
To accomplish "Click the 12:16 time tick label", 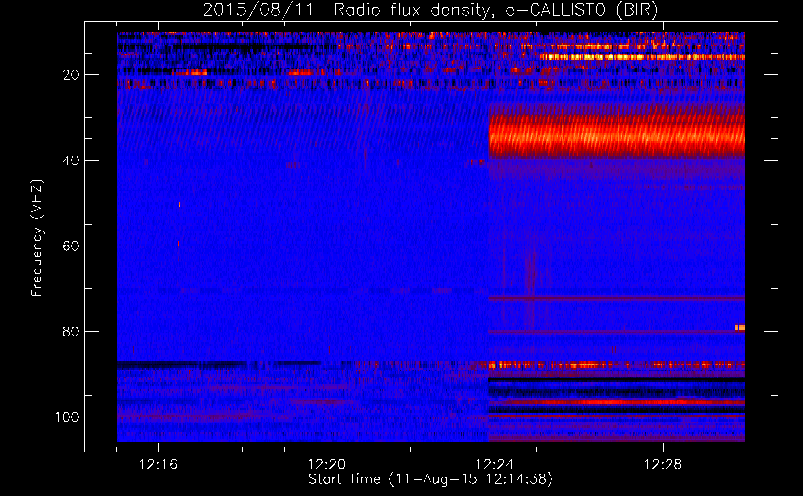I will click(158, 465).
